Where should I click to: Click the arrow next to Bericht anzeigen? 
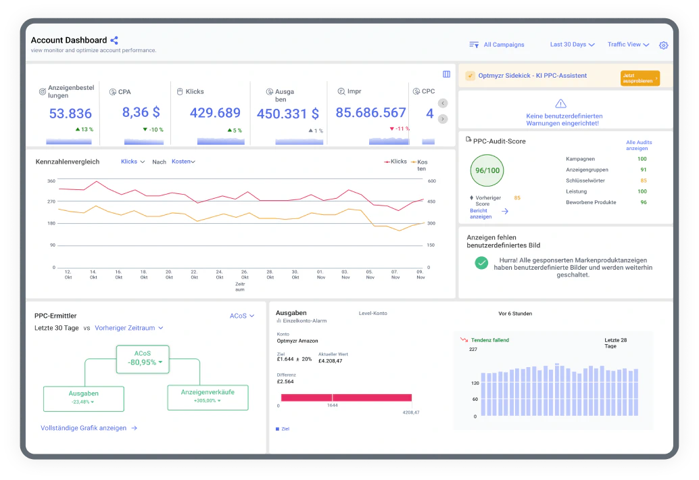pos(504,211)
